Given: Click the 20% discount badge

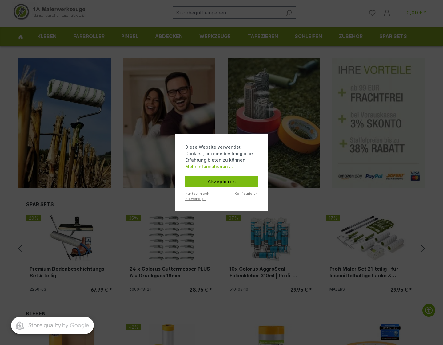Looking at the screenshot, I should [34, 218].
